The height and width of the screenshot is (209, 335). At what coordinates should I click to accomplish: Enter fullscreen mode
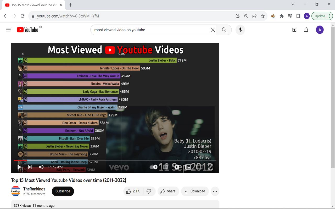(211, 167)
